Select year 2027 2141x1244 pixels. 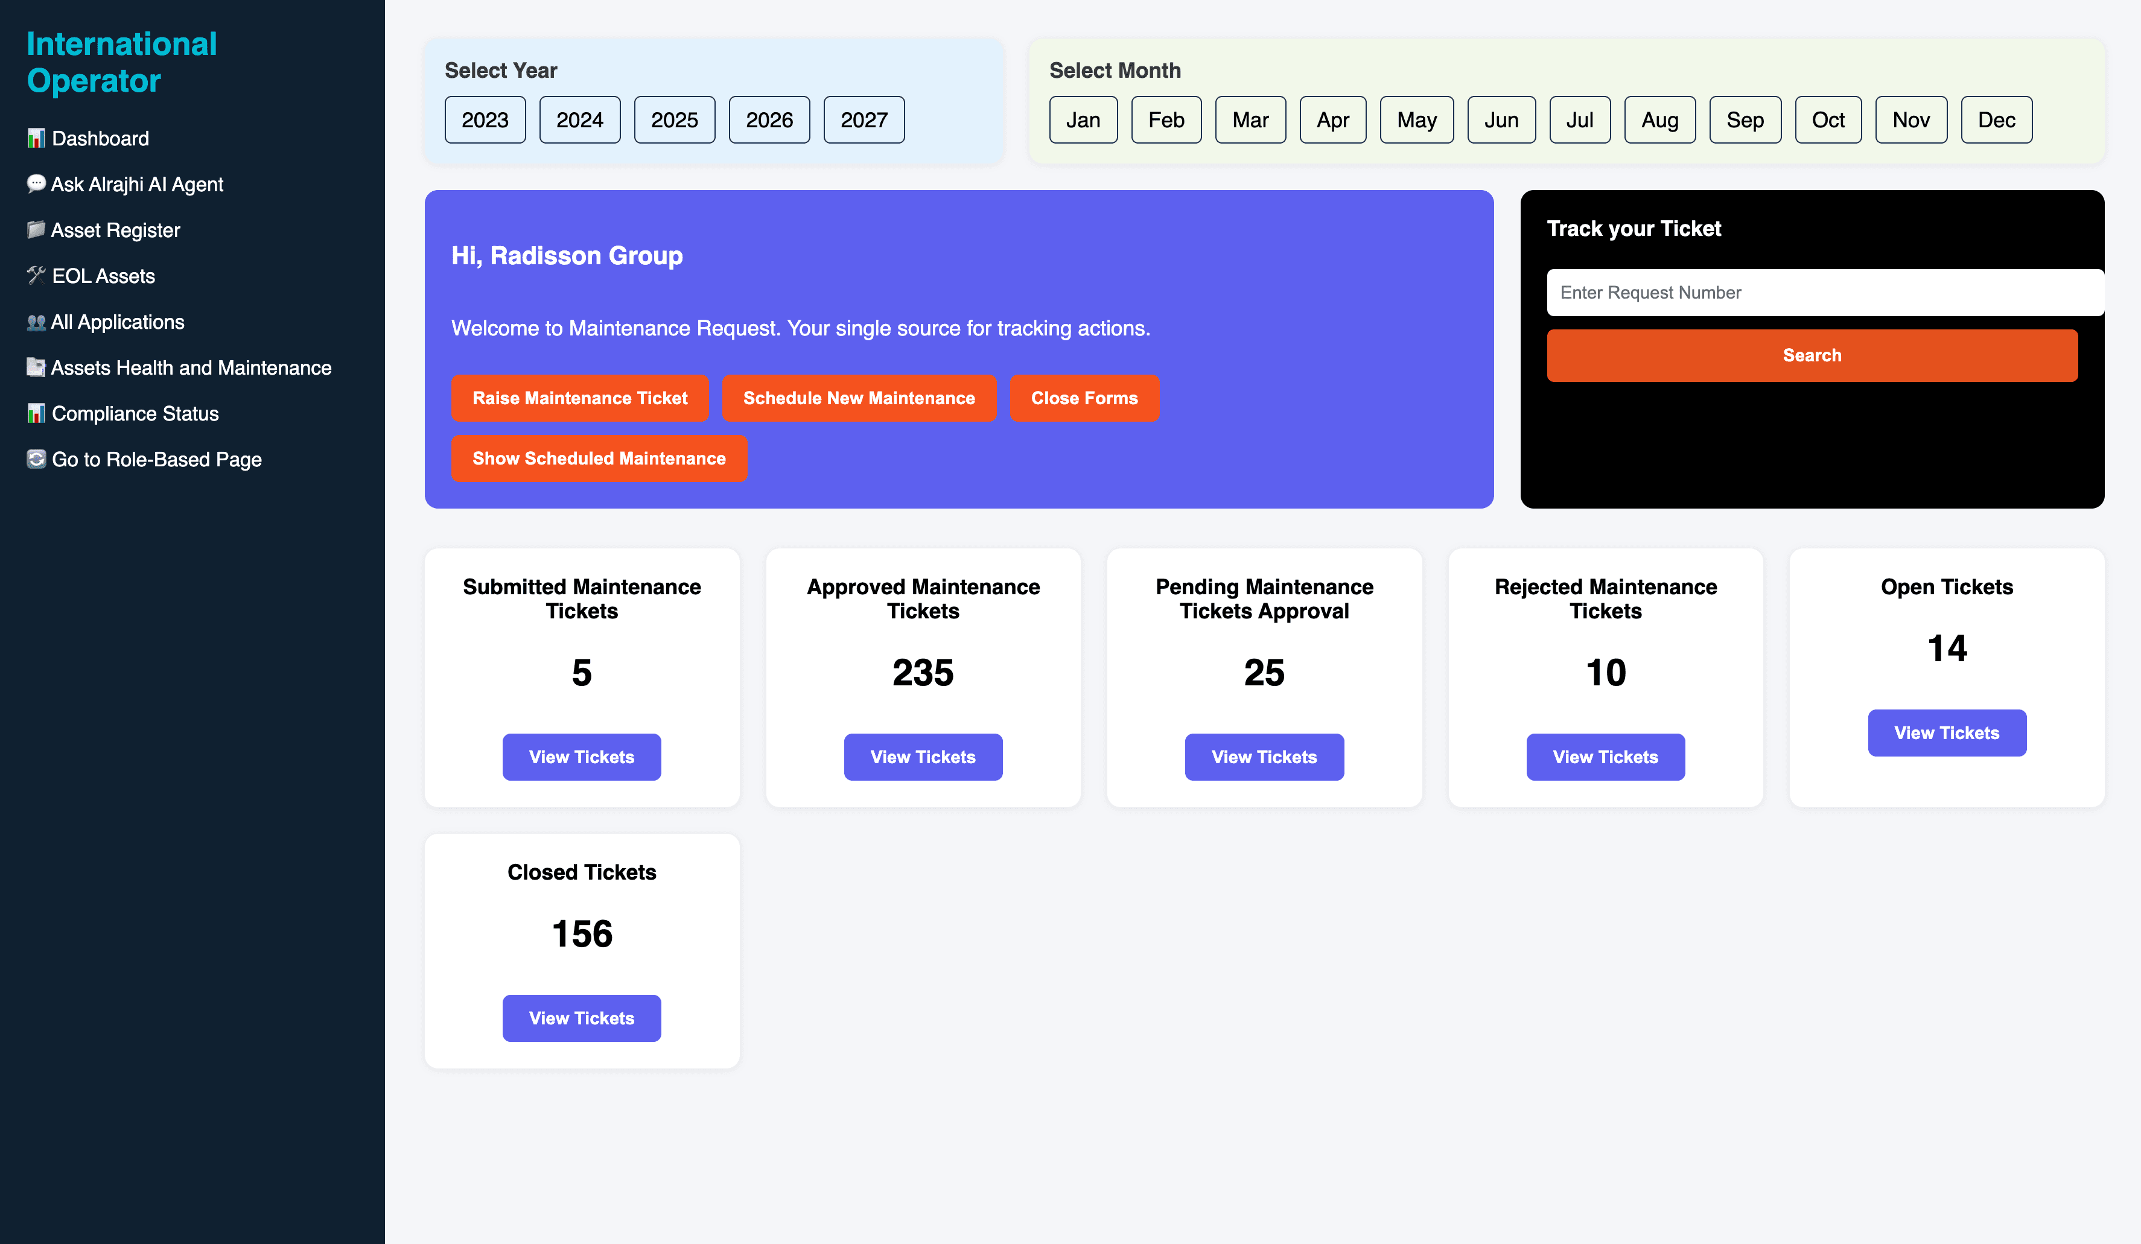864,119
